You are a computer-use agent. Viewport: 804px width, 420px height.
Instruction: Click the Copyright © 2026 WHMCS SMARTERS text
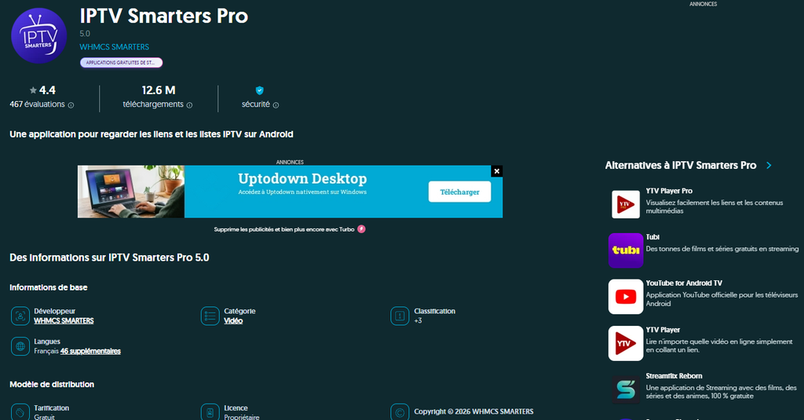point(473,412)
